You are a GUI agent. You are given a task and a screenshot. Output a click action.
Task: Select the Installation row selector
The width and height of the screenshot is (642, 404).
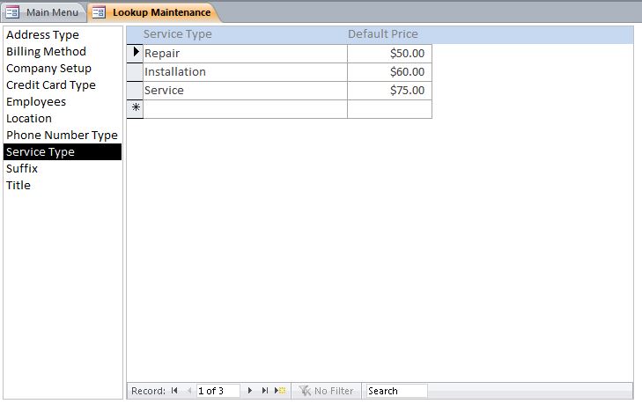[x=135, y=72]
